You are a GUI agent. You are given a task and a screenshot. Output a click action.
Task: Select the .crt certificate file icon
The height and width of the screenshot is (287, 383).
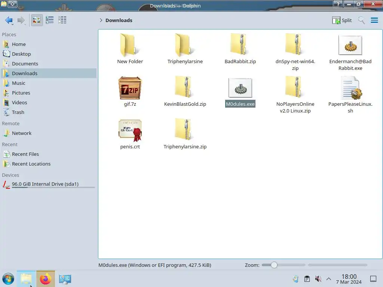130,130
